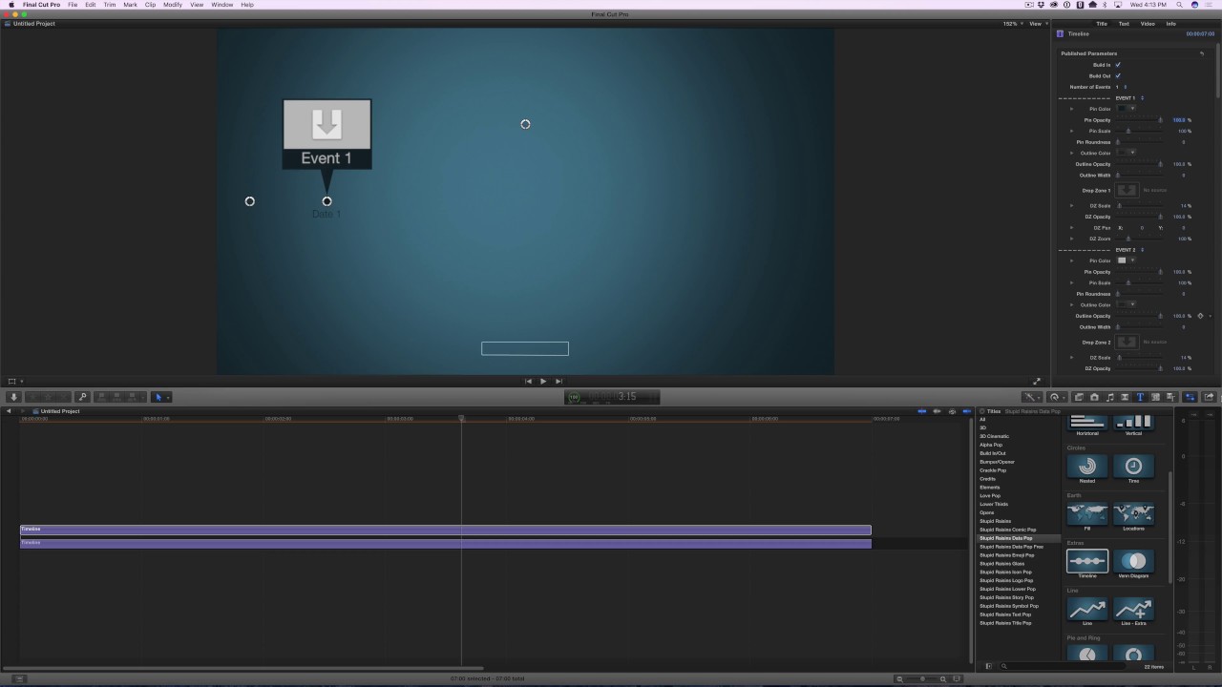Expand Event 1 Pin Color disclosure triangle

[x=1071, y=109]
